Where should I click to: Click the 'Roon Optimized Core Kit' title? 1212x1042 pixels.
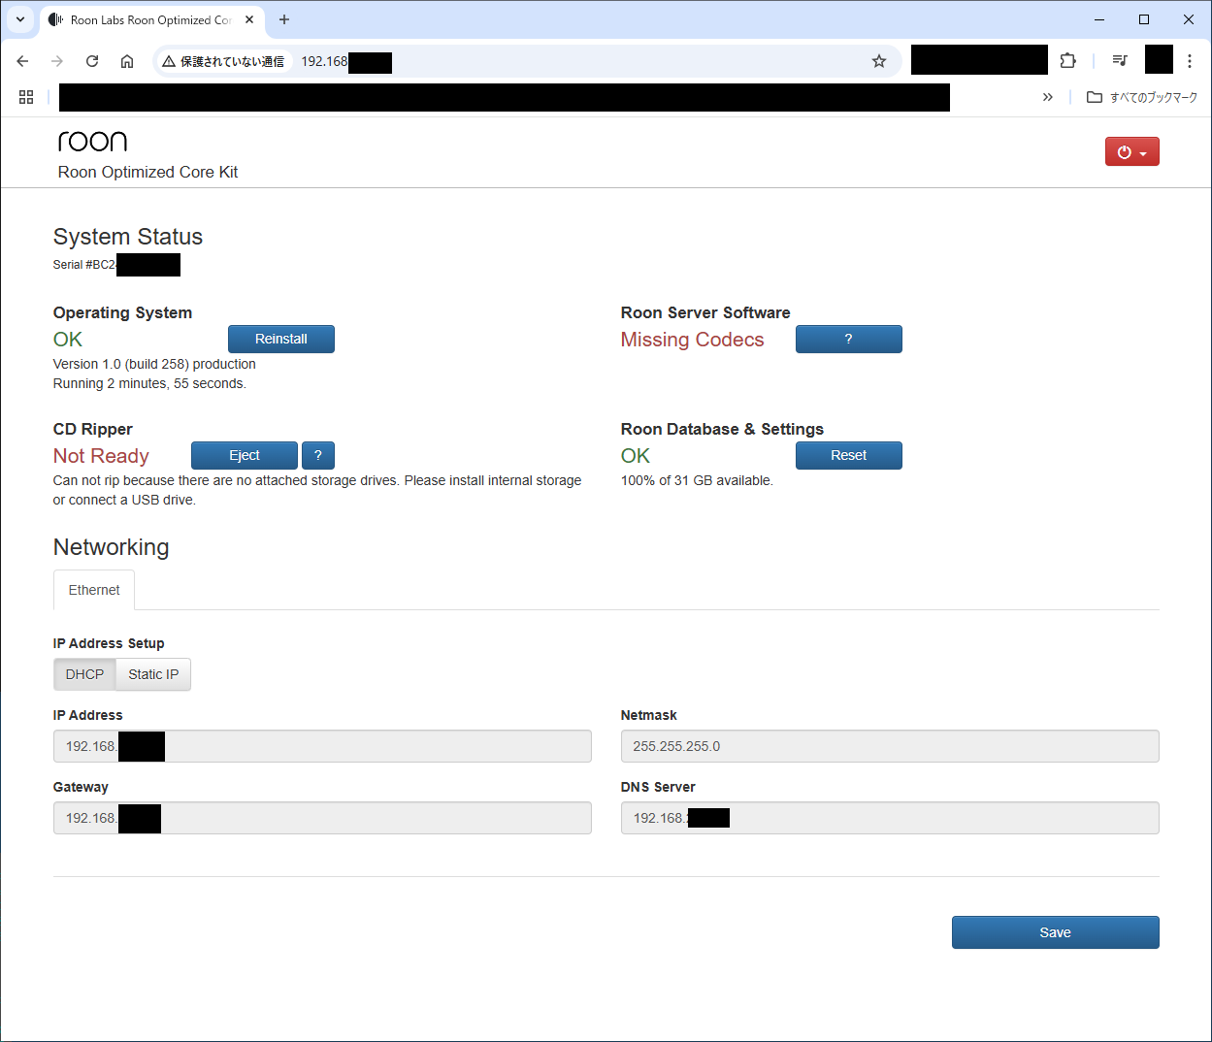coord(147,172)
